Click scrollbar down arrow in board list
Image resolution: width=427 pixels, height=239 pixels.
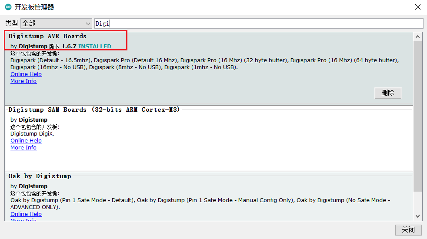click(417, 216)
